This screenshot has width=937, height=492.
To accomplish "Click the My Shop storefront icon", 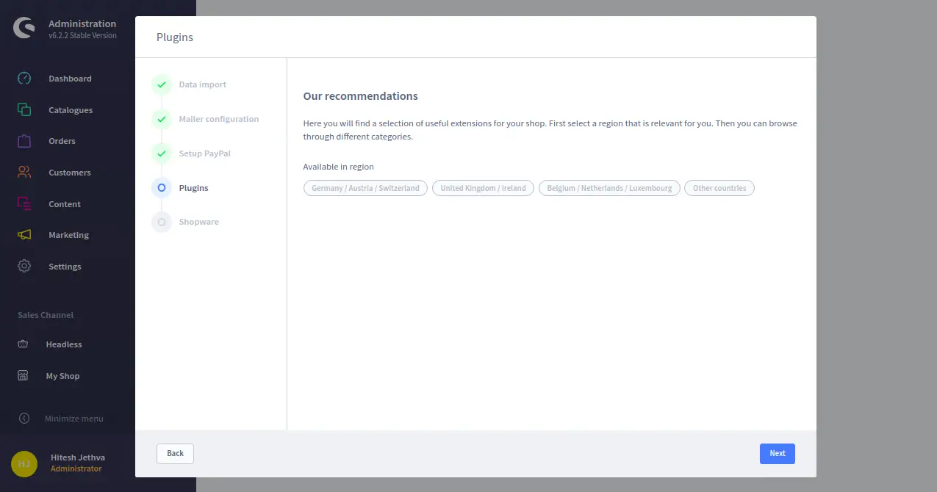I will [23, 376].
